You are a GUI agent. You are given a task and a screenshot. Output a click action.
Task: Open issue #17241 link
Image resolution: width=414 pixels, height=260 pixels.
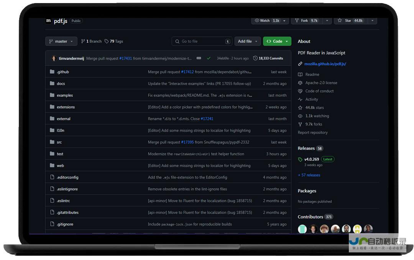[x=207, y=119]
